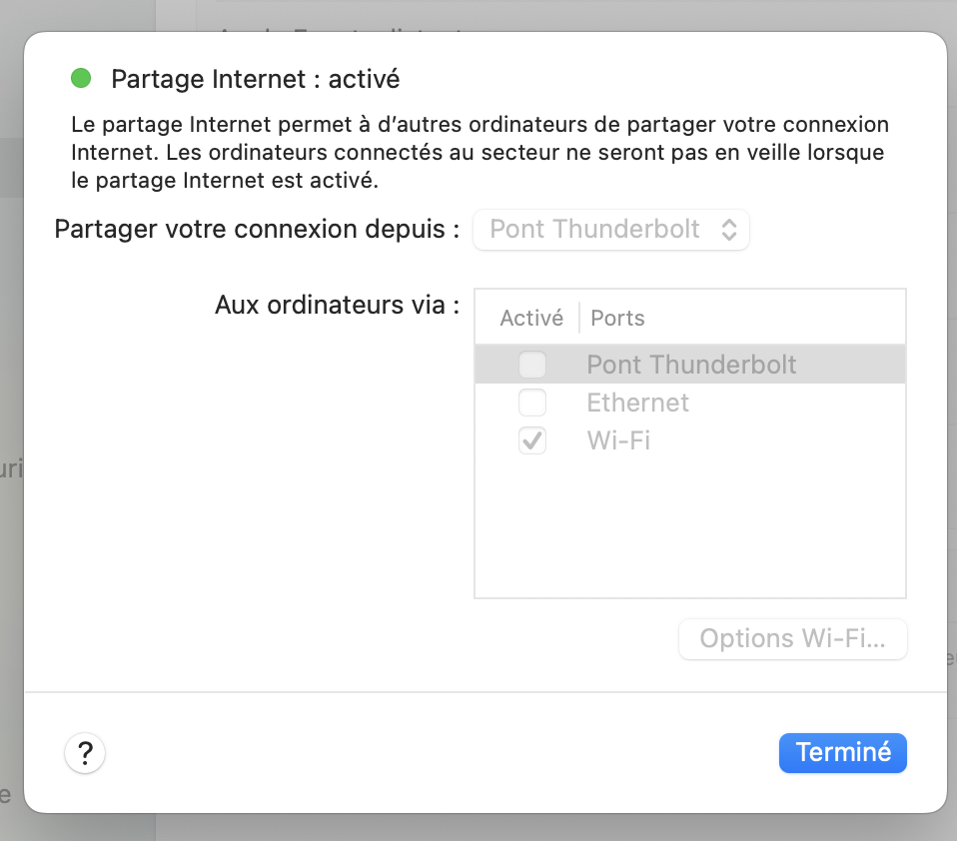Open the connection source dropdown menu
957x841 pixels.
[610, 230]
